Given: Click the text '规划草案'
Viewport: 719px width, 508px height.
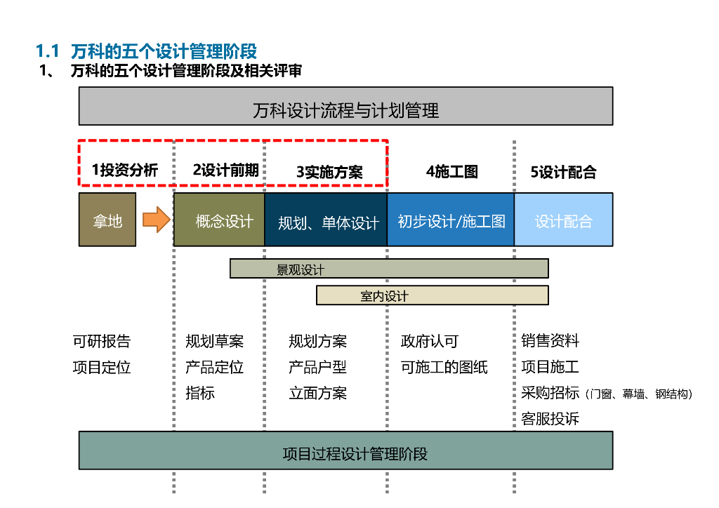Looking at the screenshot, I should [x=214, y=341].
